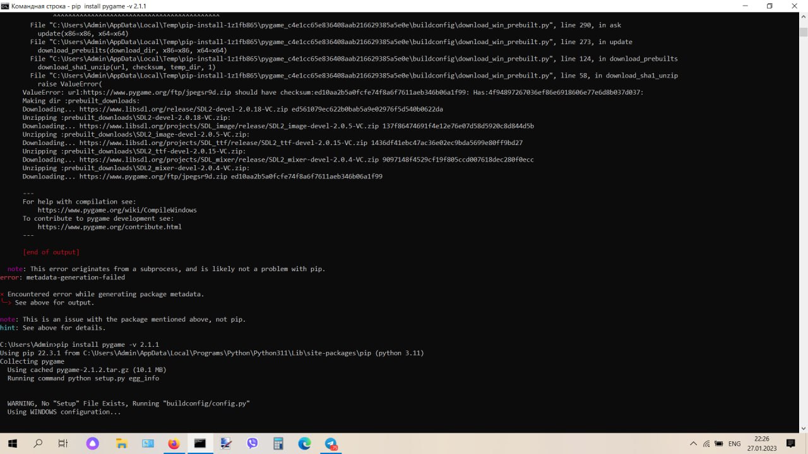Select the Command Prompt taskbar icon
Image resolution: width=808 pixels, height=454 pixels.
point(200,443)
